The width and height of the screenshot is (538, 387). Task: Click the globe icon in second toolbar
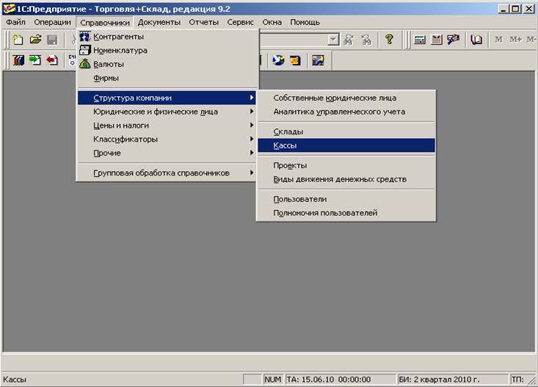click(x=278, y=60)
